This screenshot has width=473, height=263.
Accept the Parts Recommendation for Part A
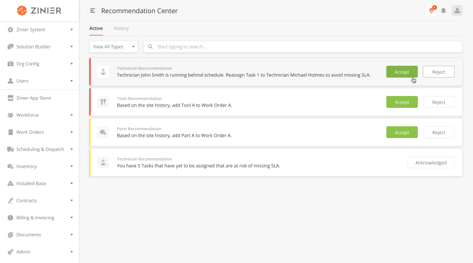click(x=402, y=132)
